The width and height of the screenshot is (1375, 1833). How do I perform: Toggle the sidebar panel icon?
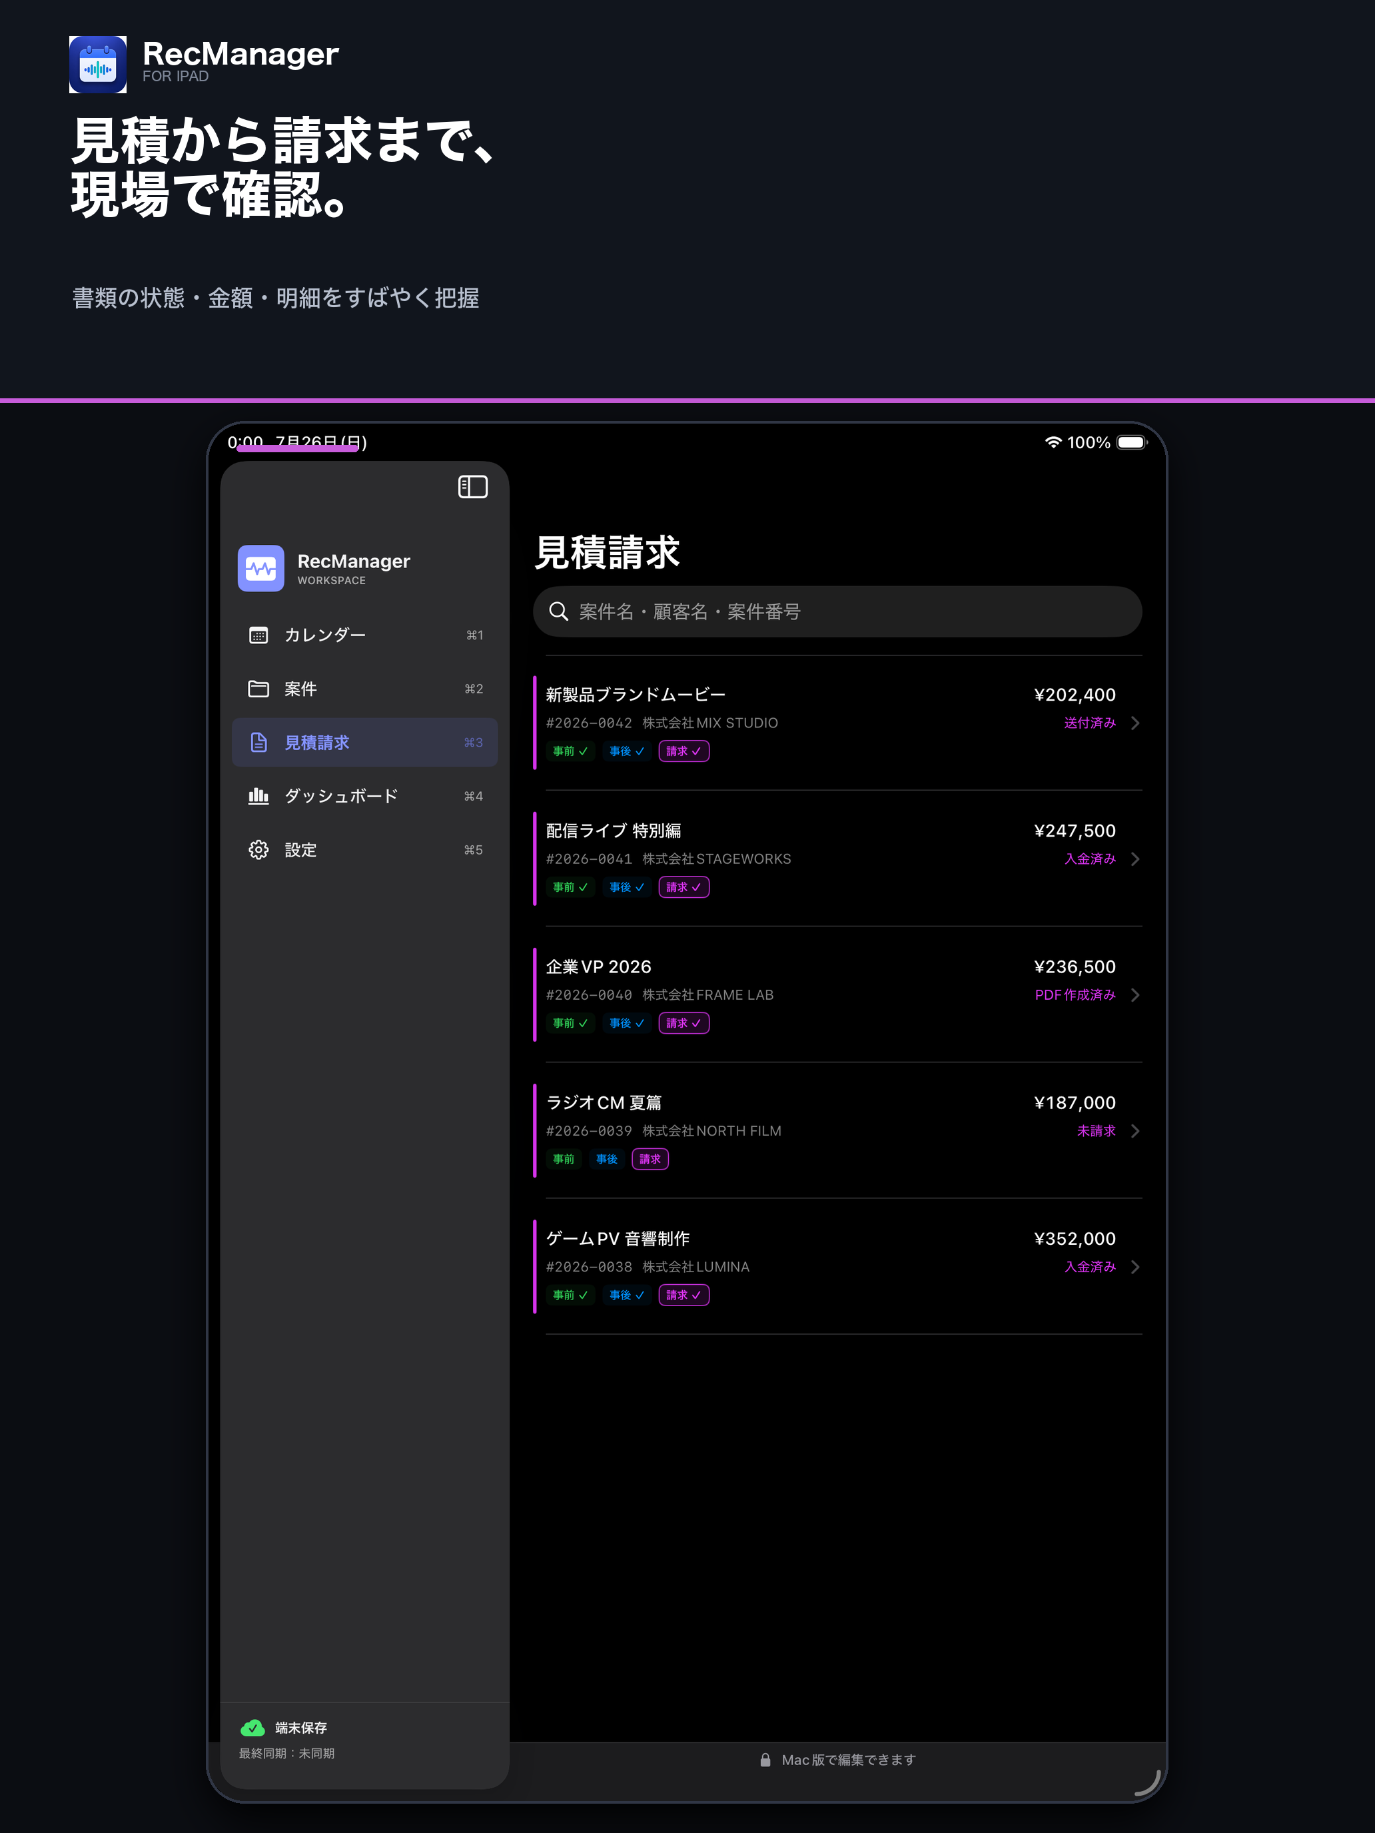pos(472,486)
